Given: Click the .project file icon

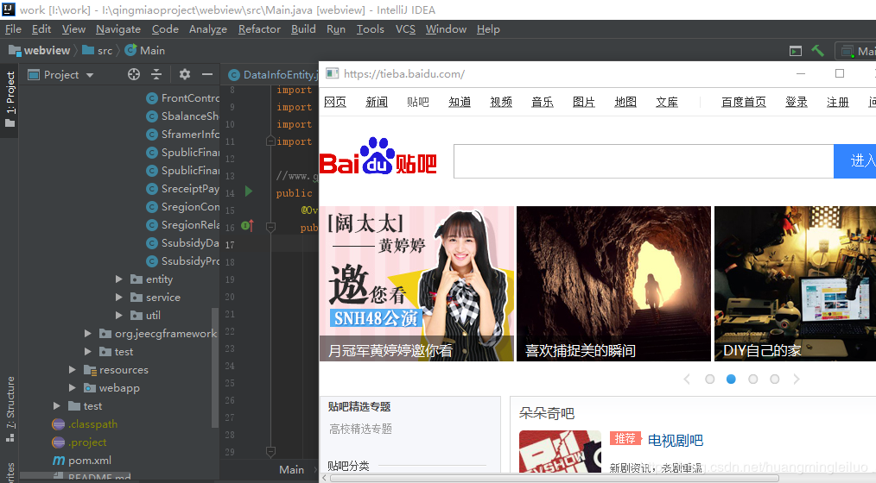Looking at the screenshot, I should [58, 442].
